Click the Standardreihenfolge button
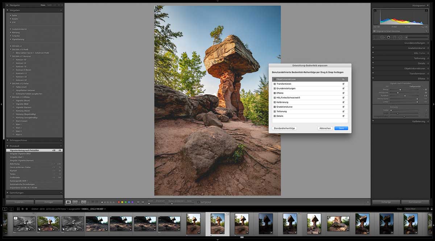The image size is (435, 241). click(x=285, y=128)
